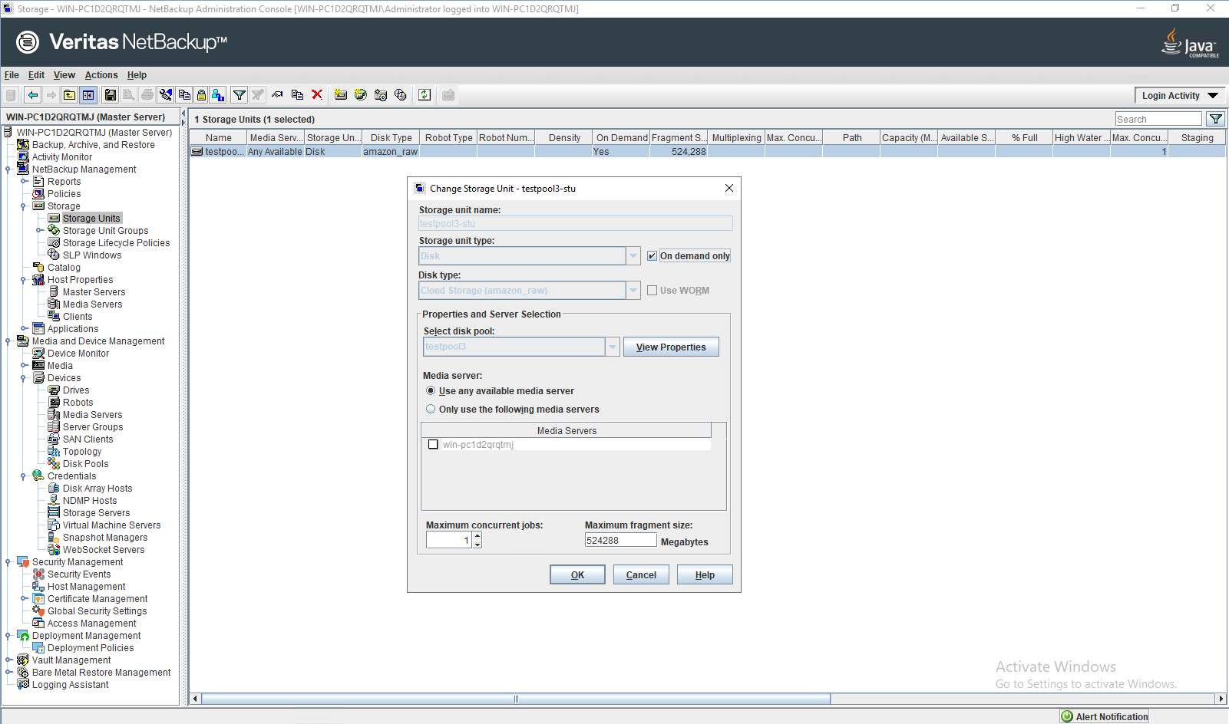Open the Login Activity dropdown
Viewport: 1229px width, 724px height.
1180,95
